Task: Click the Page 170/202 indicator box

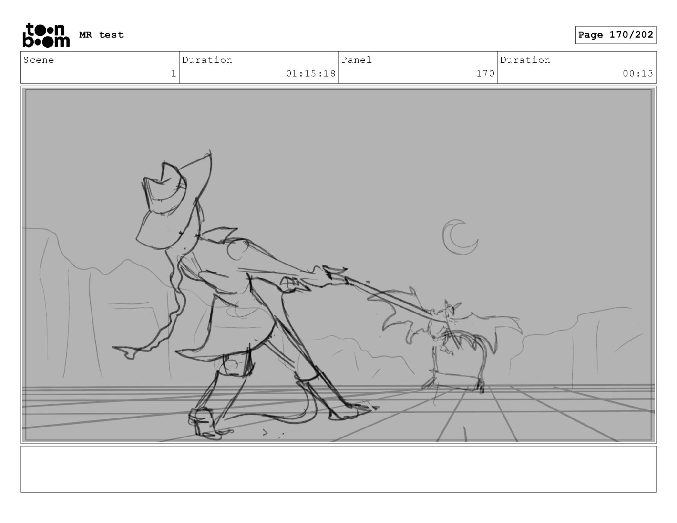Action: pos(615,35)
